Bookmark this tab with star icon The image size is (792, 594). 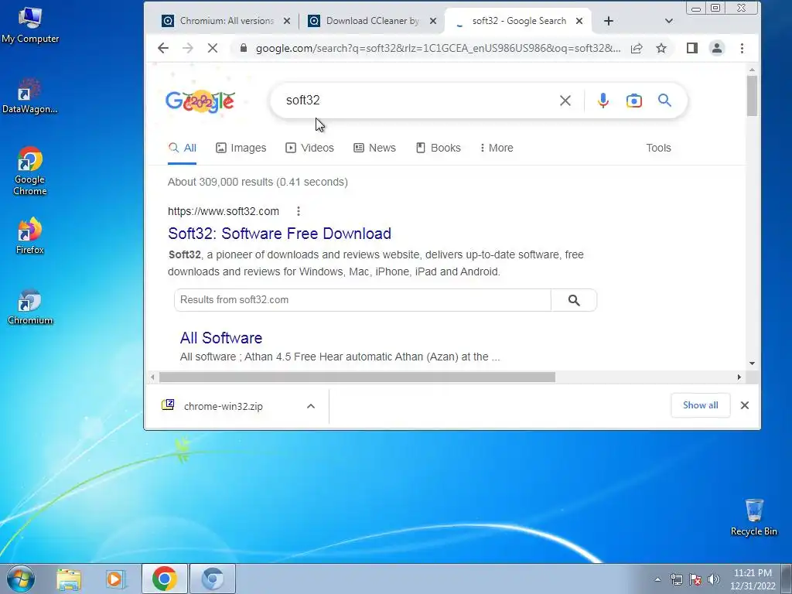point(661,49)
